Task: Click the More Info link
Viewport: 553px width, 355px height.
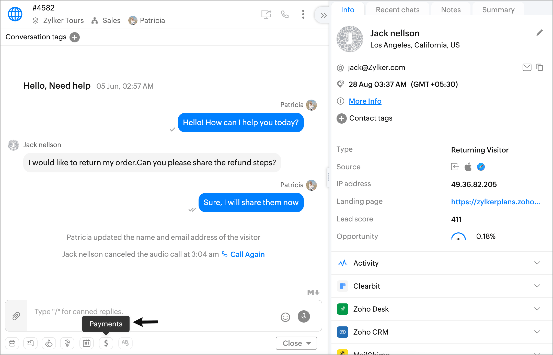Action: [365, 101]
